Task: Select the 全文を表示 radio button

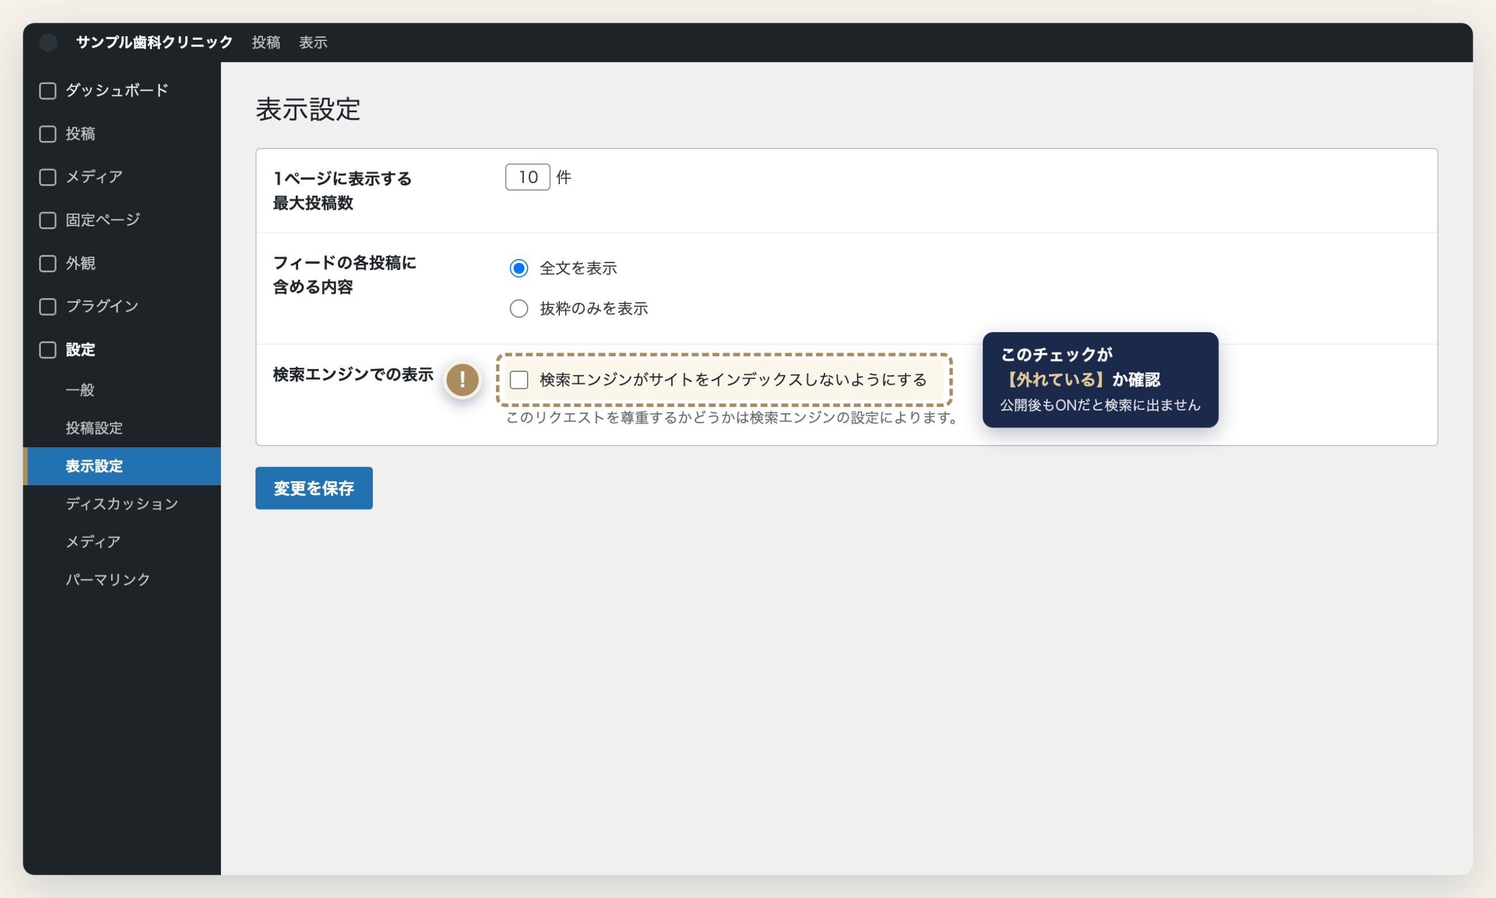Action: (519, 268)
